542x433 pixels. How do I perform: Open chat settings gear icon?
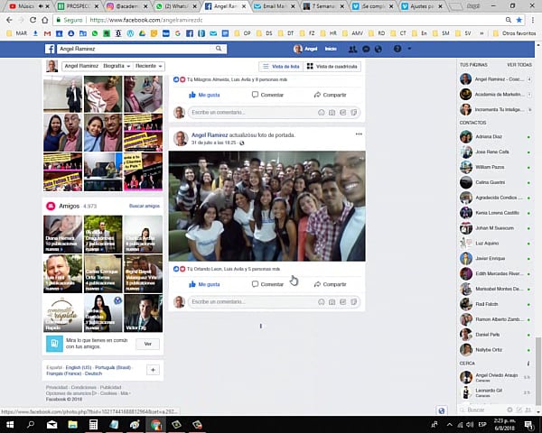(509, 410)
